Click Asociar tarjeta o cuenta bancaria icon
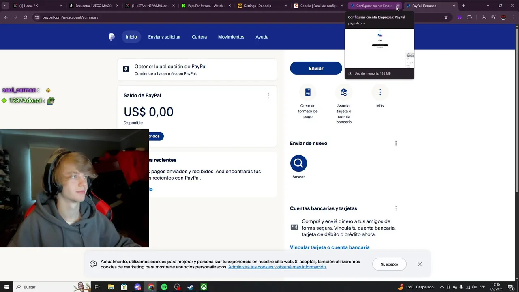This screenshot has width=519, height=292. (344, 92)
